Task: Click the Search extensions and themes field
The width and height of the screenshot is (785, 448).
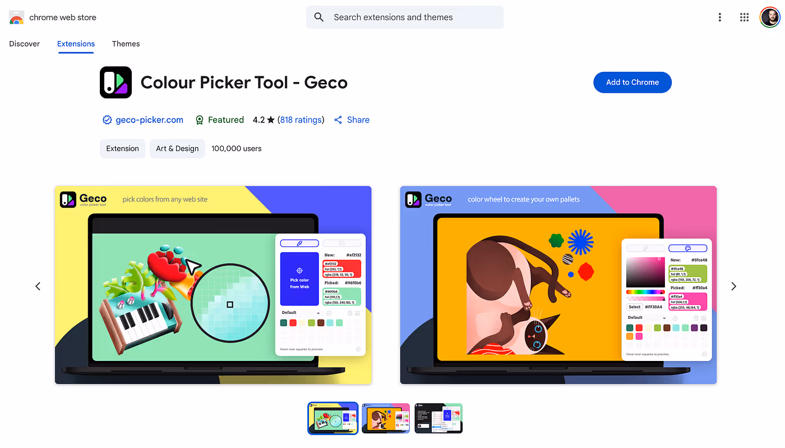Action: coord(405,17)
